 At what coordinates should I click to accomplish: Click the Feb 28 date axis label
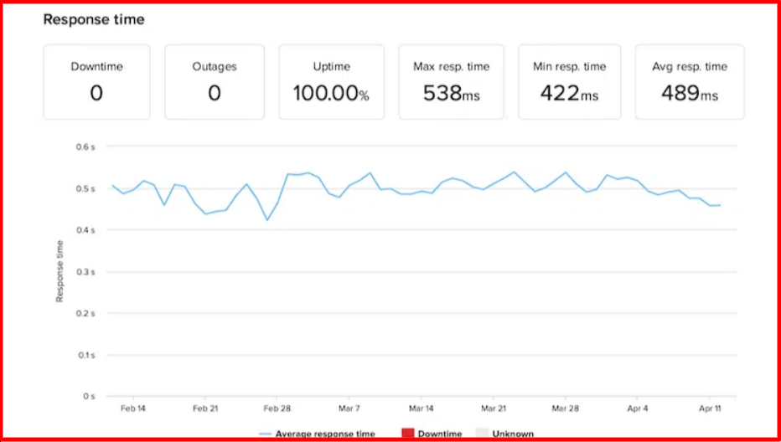pyautogui.click(x=277, y=409)
